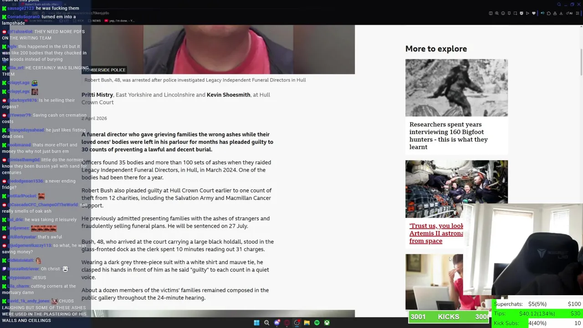Click chat username sausage2123

tap(20, 8)
